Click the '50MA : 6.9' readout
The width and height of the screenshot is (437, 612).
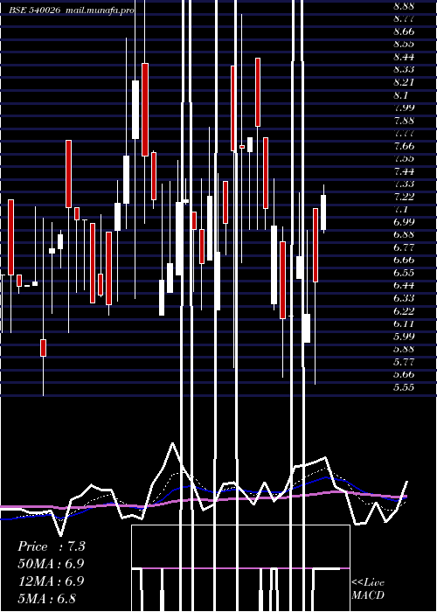[52, 564]
